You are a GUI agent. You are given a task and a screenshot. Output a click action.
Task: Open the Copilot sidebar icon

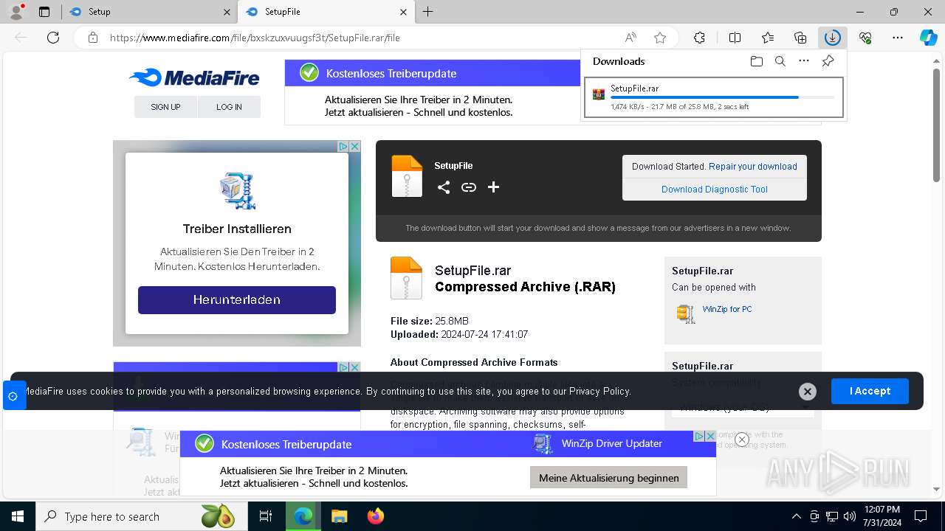click(x=928, y=38)
